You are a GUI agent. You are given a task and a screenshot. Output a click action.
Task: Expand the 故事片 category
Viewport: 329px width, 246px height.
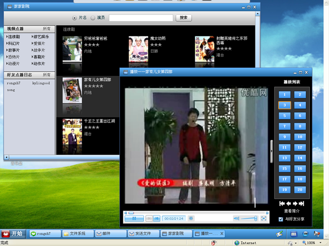[x=13, y=50]
